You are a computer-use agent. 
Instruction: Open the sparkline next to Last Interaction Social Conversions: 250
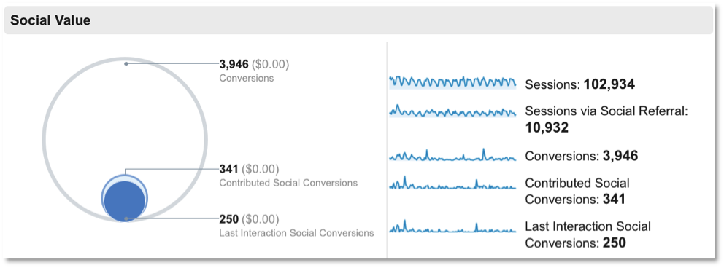pos(452,226)
